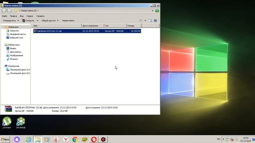The width and height of the screenshot is (255, 143).
Task: Open the Видео library
Action: 13,48
